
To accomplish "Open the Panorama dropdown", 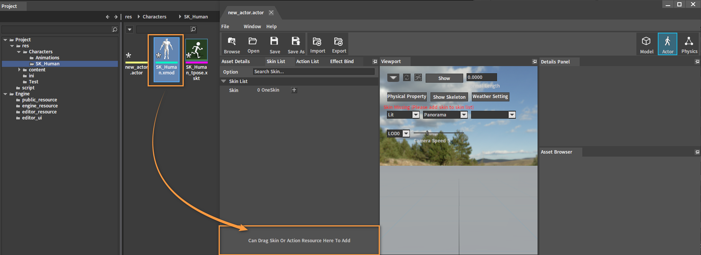I will tap(464, 115).
